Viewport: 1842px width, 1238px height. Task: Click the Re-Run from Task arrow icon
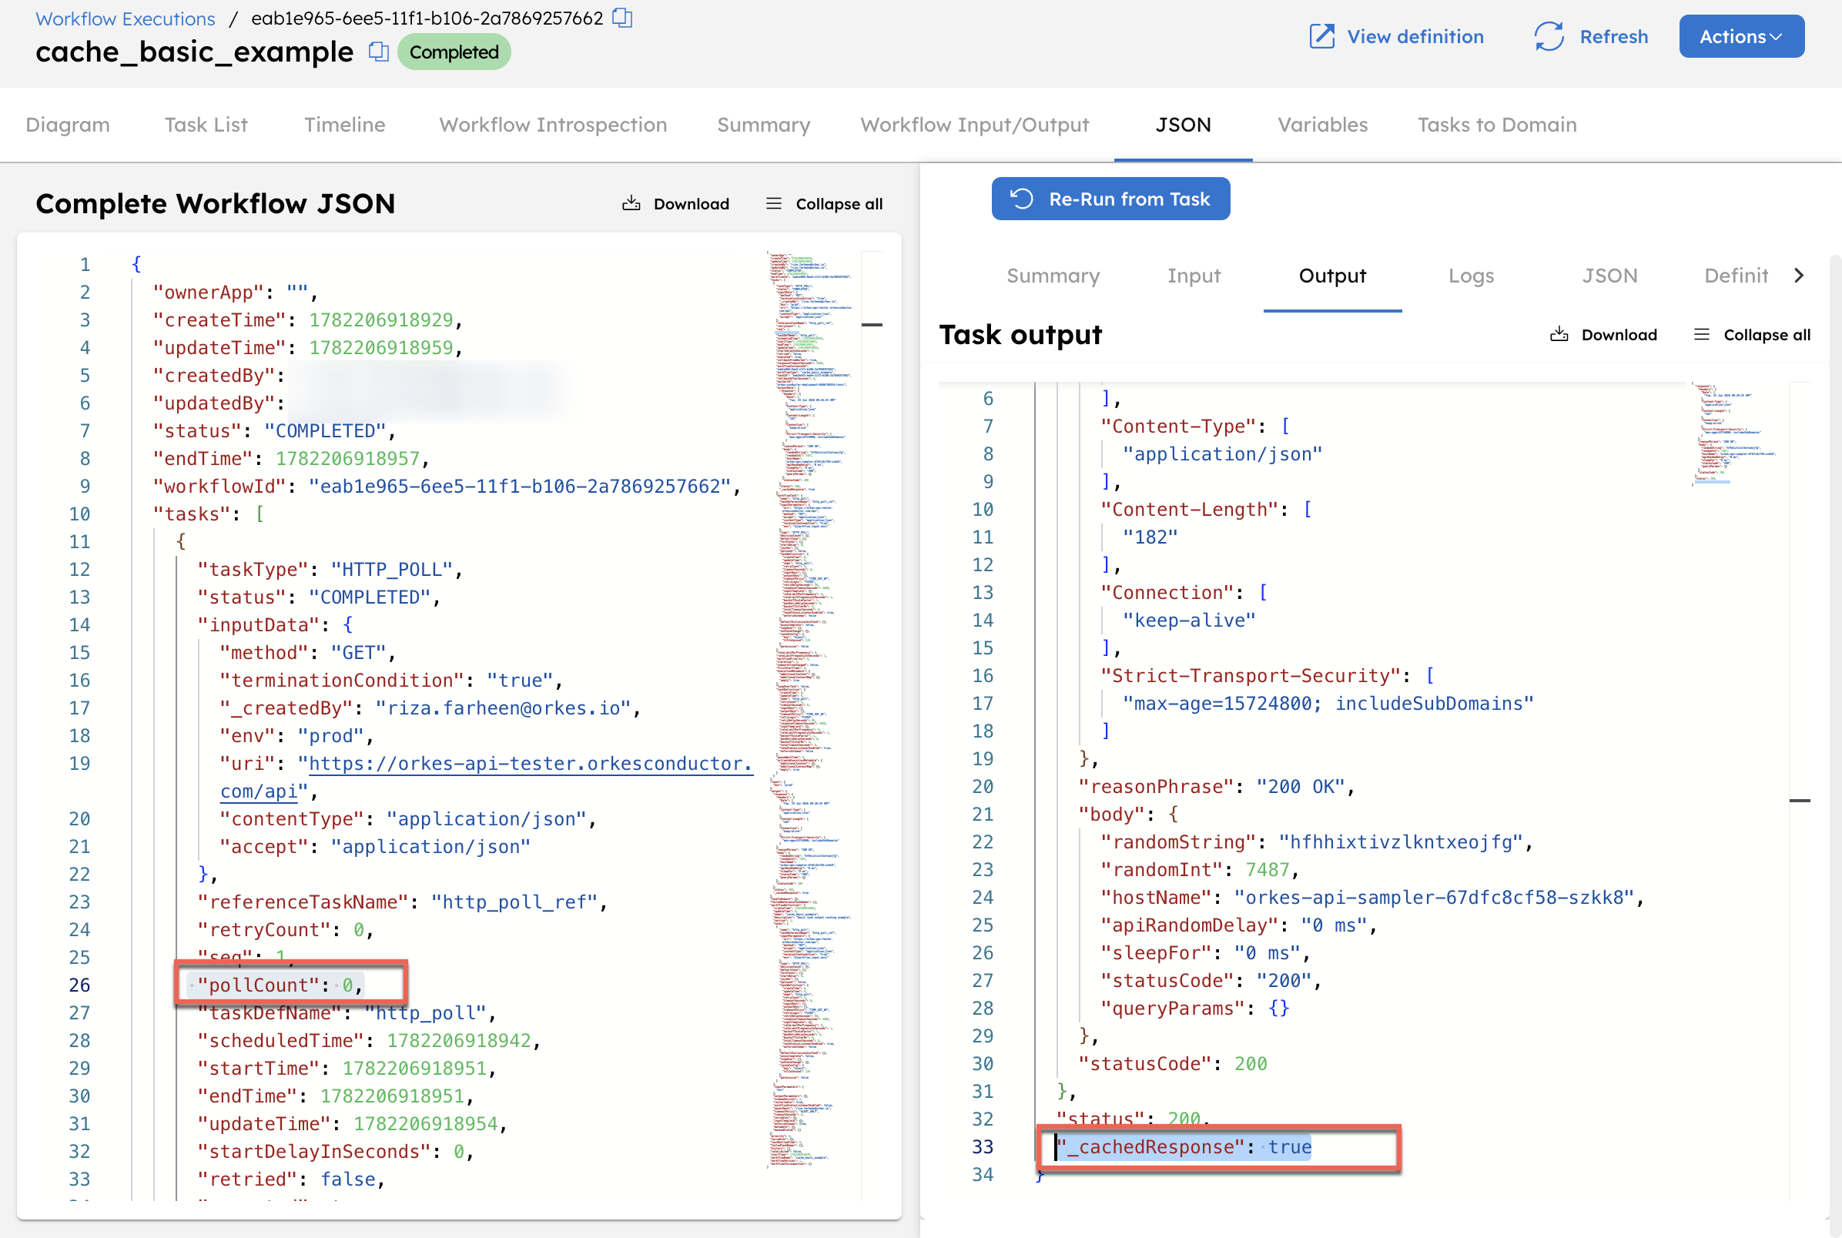(x=1022, y=199)
